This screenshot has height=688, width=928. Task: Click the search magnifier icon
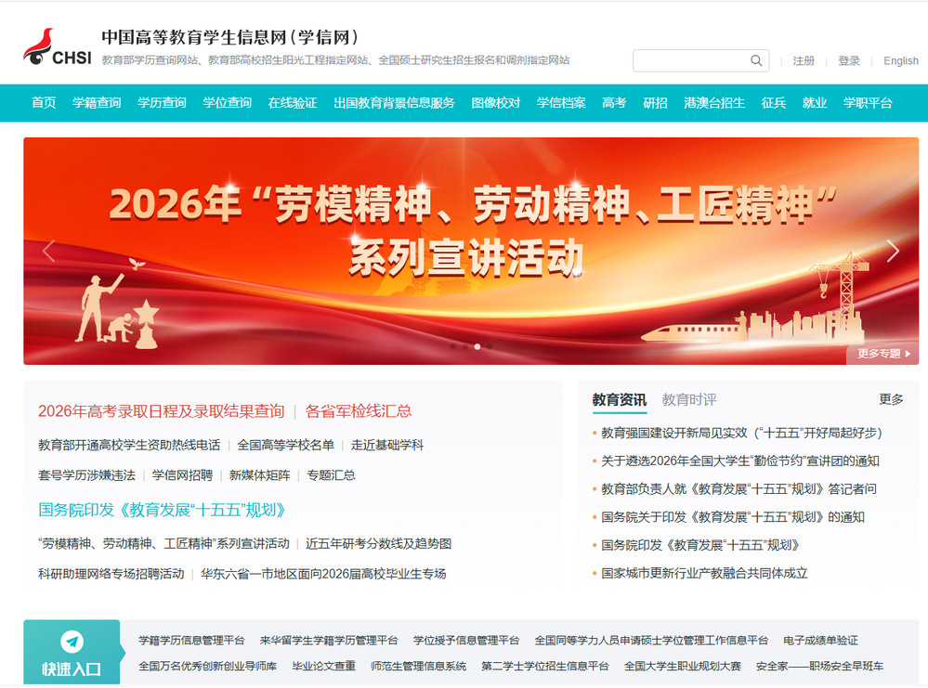(x=756, y=60)
